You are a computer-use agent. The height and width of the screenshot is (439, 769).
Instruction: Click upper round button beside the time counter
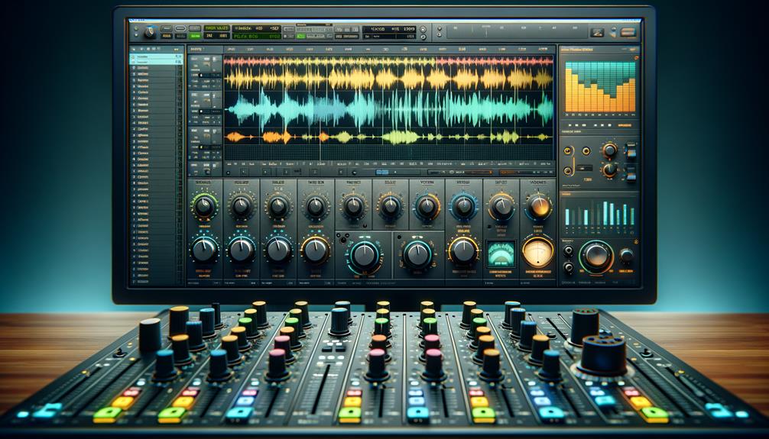(423, 29)
